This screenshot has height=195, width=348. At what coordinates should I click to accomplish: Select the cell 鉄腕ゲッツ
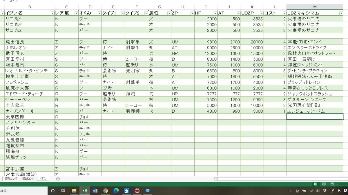coord(29,157)
